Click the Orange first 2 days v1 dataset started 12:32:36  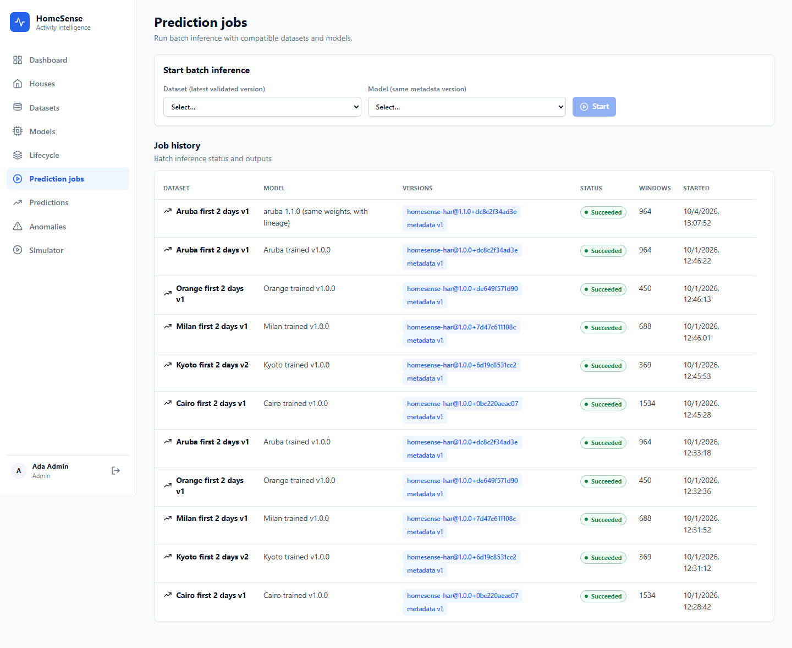(210, 486)
